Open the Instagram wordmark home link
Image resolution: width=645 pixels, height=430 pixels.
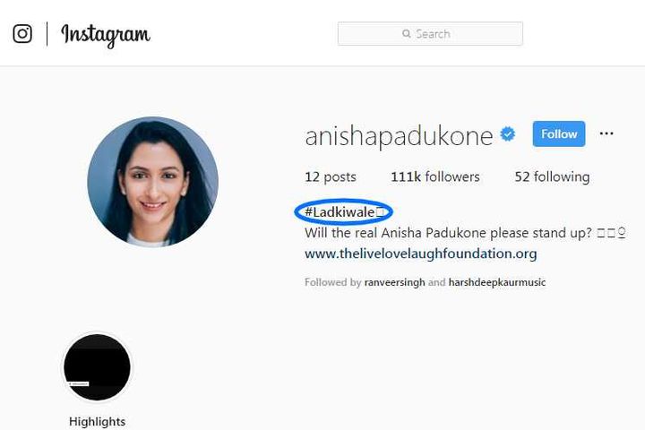click(106, 36)
